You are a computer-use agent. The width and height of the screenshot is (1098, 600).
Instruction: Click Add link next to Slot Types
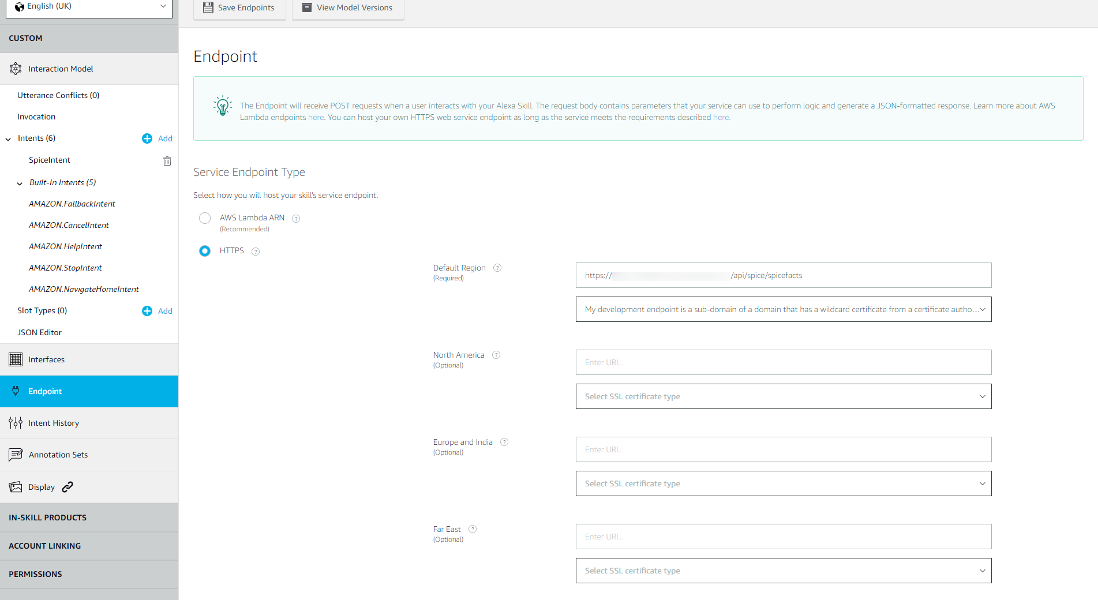click(x=165, y=311)
